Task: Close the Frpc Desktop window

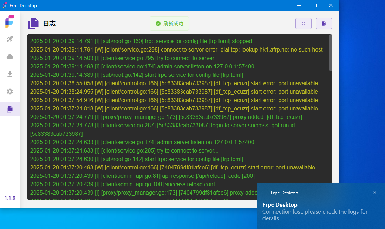Action: click(x=331, y=5)
